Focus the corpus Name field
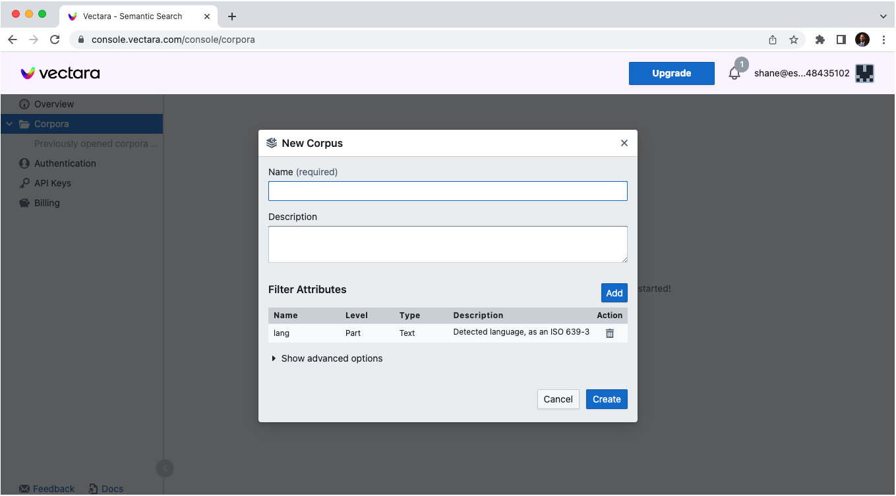 [448, 191]
